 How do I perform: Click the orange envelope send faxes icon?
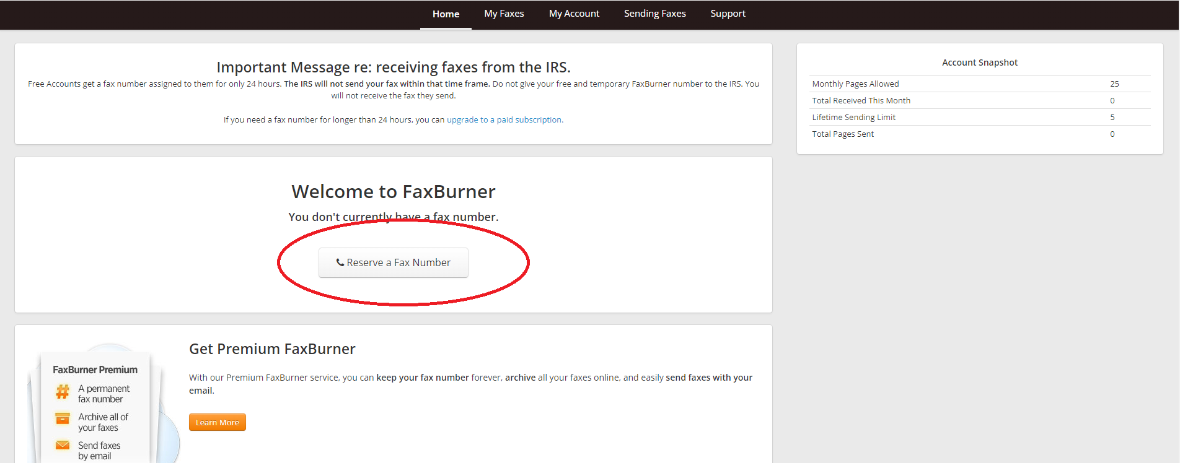[63, 446]
